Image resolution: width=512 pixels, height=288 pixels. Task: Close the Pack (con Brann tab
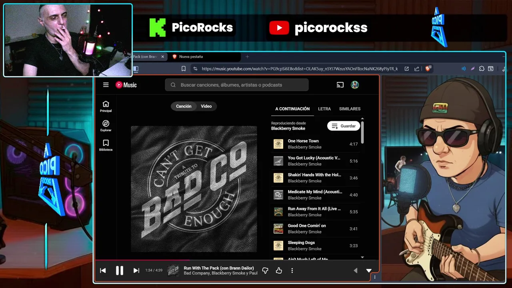pyautogui.click(x=162, y=57)
